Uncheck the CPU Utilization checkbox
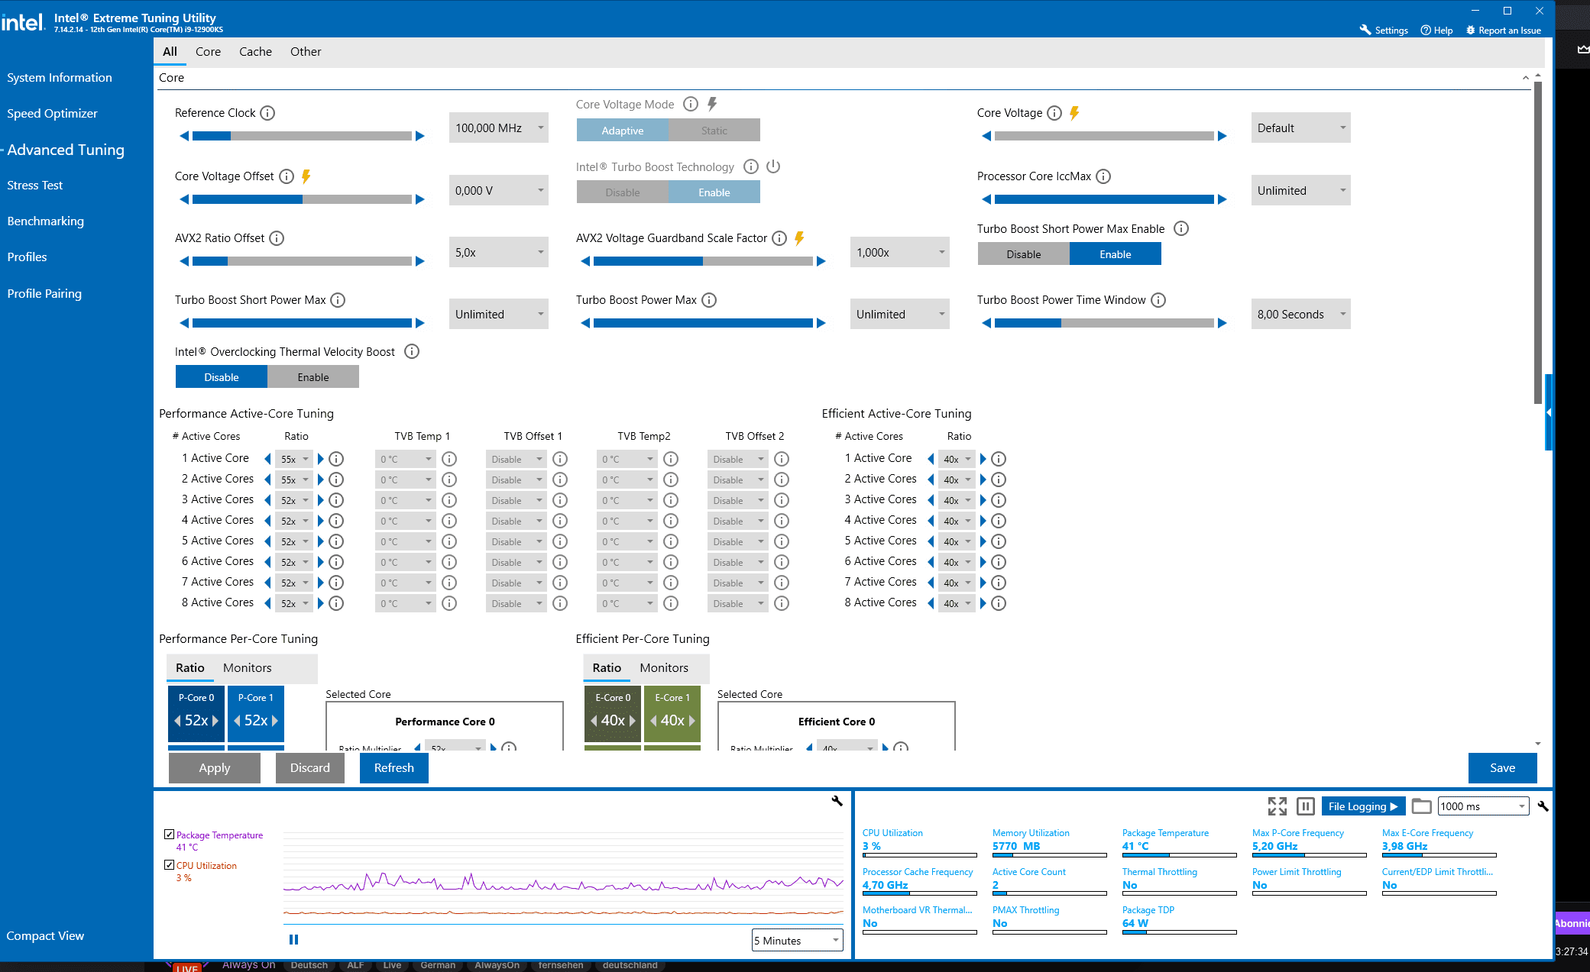Image resolution: width=1590 pixels, height=972 pixels. pyautogui.click(x=169, y=865)
